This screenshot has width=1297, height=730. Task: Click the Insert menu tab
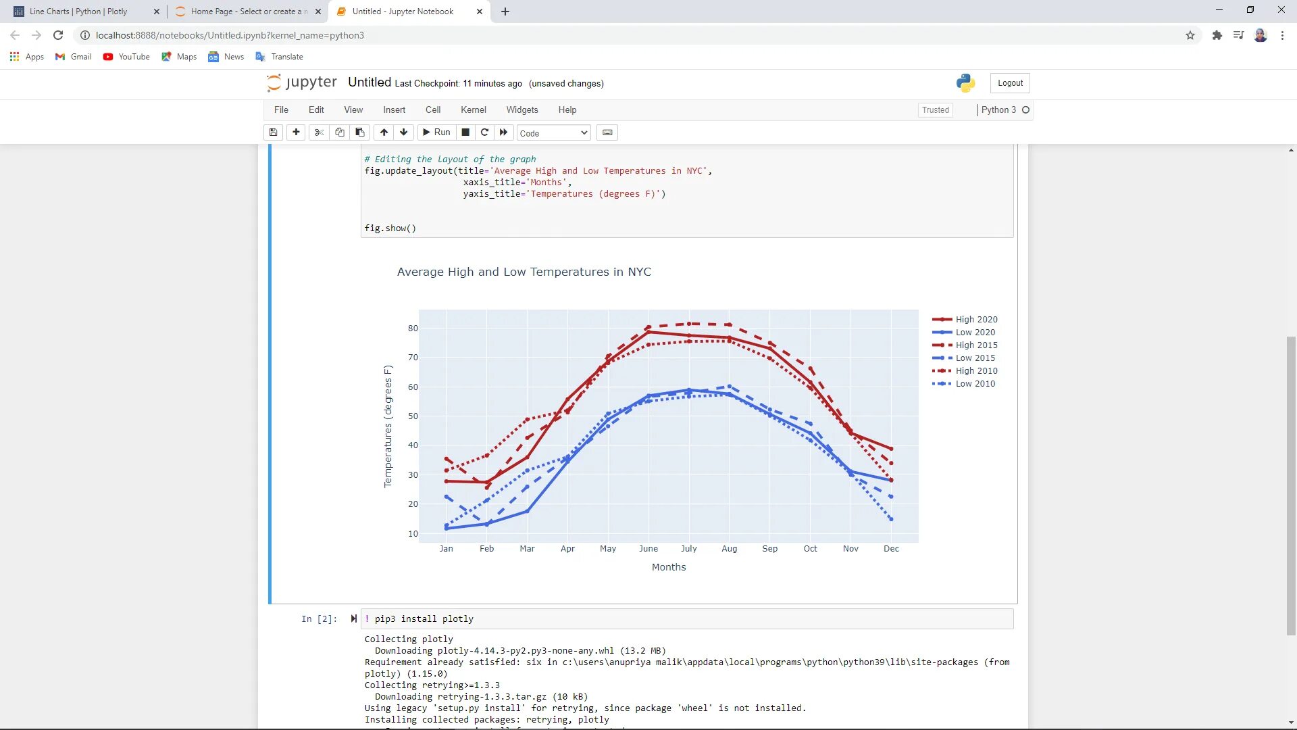[393, 109]
